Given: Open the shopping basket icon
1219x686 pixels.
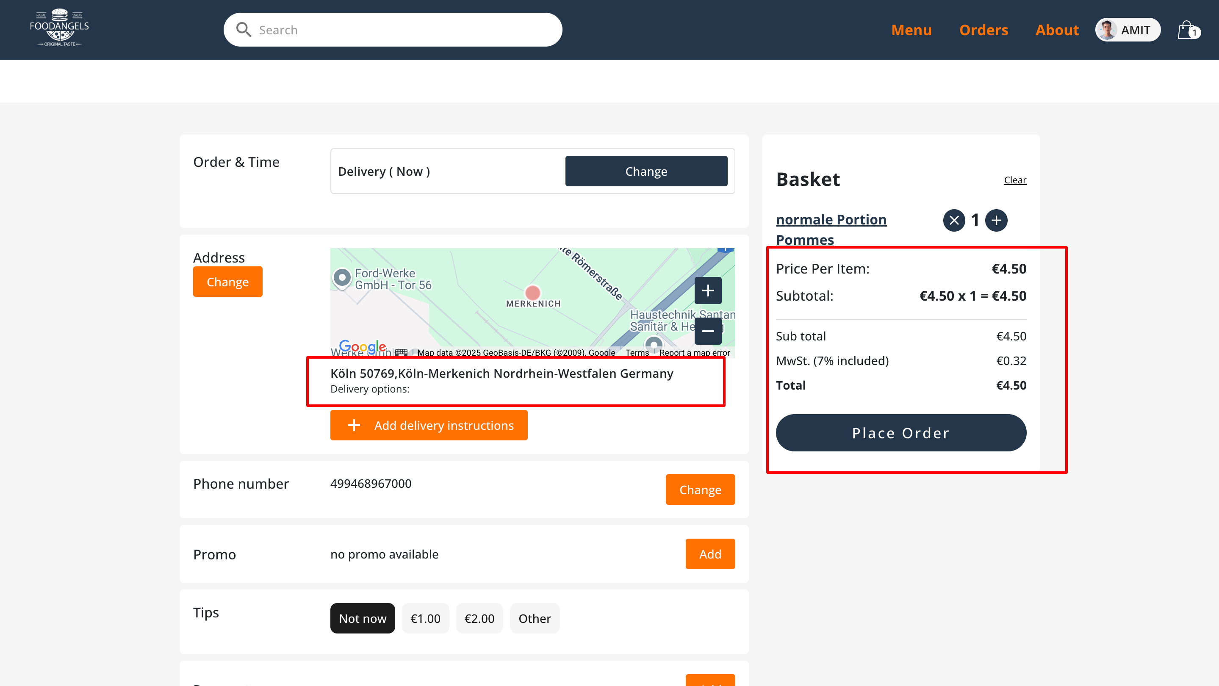Looking at the screenshot, I should click(x=1188, y=30).
